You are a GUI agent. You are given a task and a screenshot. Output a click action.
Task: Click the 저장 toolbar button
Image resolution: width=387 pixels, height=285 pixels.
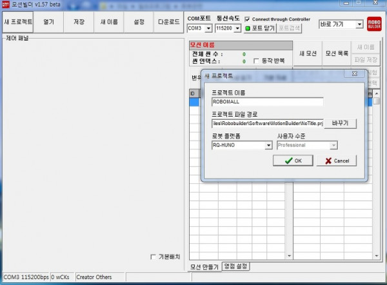coord(79,22)
